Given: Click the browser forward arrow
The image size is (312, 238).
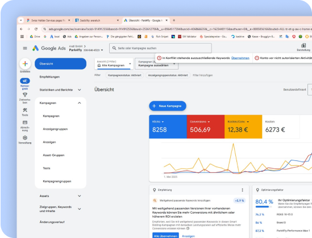Looking at the screenshot, I should 28,29.
